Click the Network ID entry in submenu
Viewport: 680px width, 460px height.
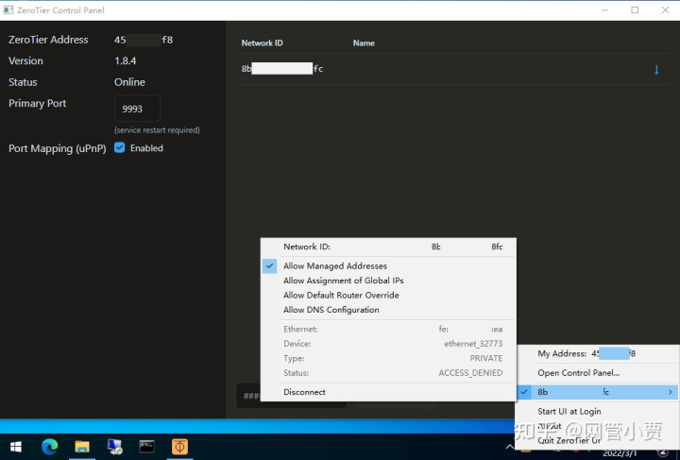(x=388, y=247)
